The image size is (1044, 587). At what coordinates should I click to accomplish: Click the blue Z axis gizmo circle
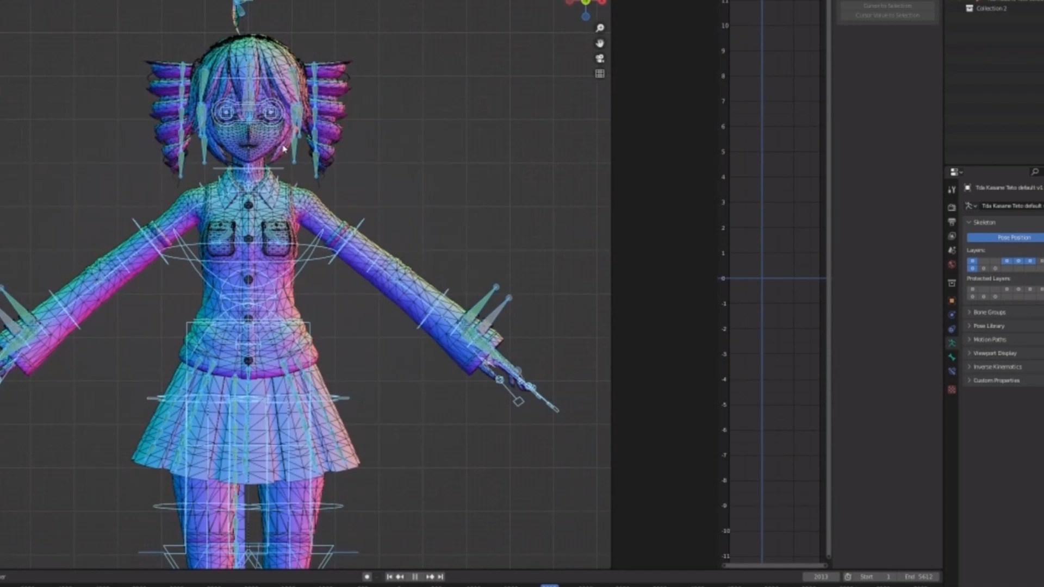(x=586, y=16)
